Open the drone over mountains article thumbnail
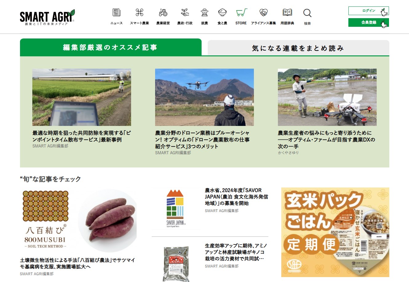 point(204,97)
